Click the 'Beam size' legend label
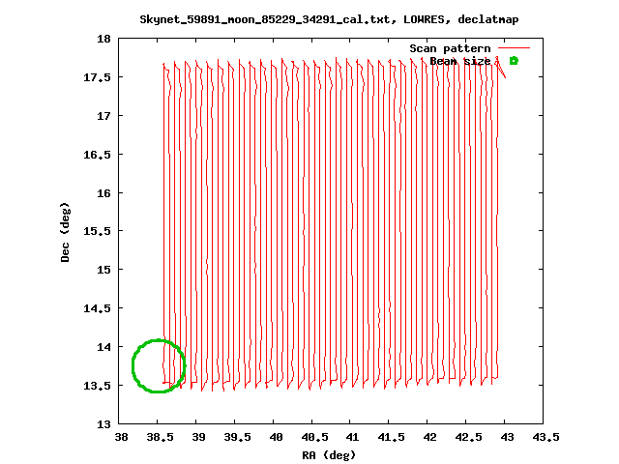Image resolution: width=619 pixels, height=464 pixels. tap(460, 61)
